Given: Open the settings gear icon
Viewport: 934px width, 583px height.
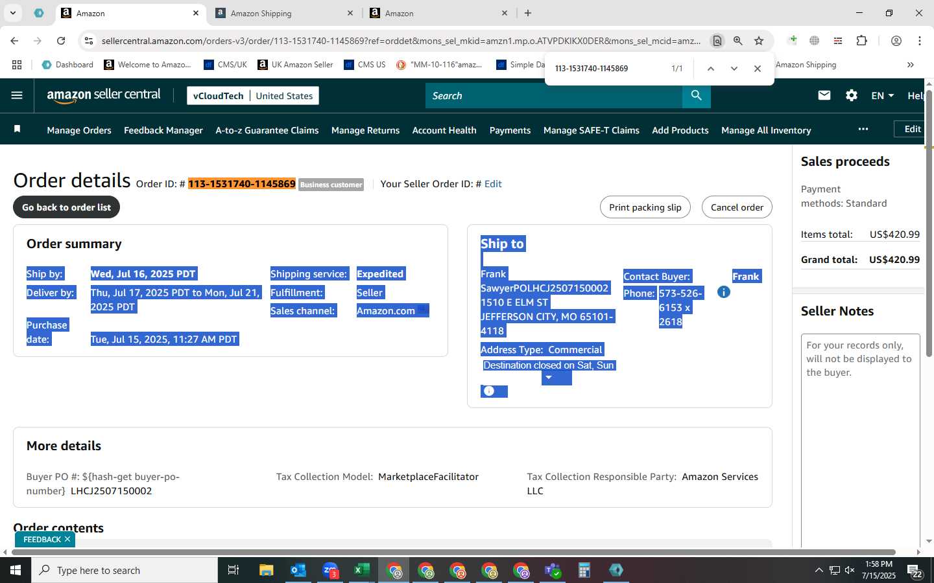Looking at the screenshot, I should point(851,96).
